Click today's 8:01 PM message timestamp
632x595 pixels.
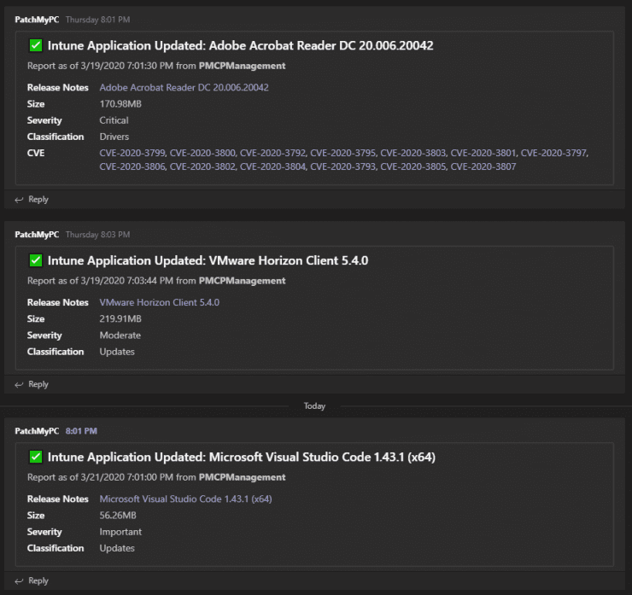click(81, 431)
